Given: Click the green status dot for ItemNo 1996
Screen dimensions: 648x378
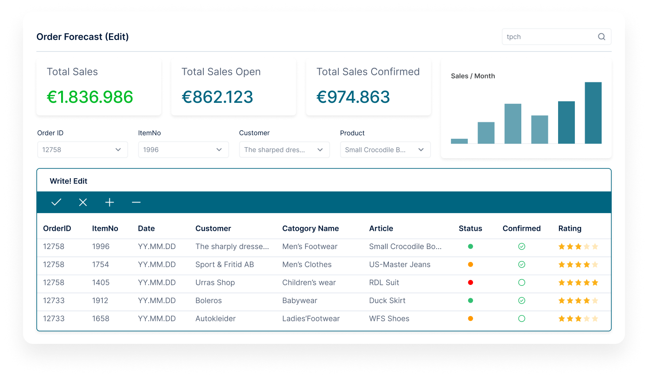Looking at the screenshot, I should pyautogui.click(x=470, y=246).
